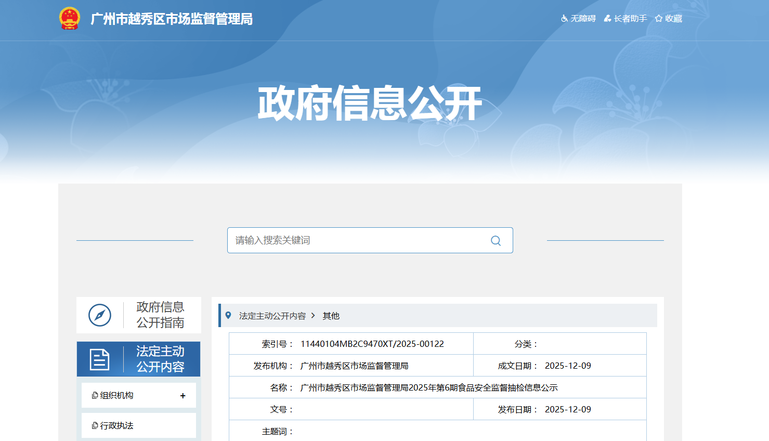Click 收藏 to bookmark the site
The width and height of the screenshot is (769, 441).
tap(673, 19)
